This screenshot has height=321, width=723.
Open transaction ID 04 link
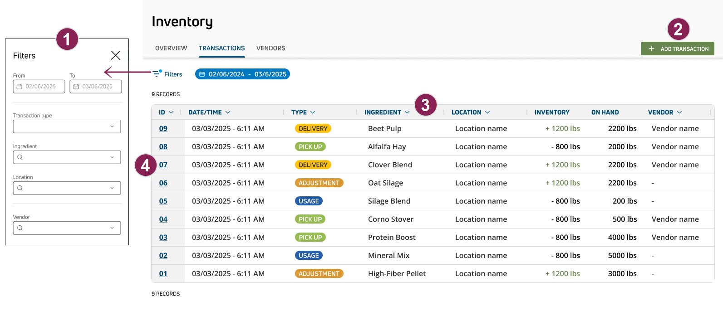coord(163,219)
